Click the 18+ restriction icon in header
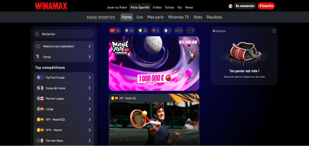309x146 pixels. point(231,6)
